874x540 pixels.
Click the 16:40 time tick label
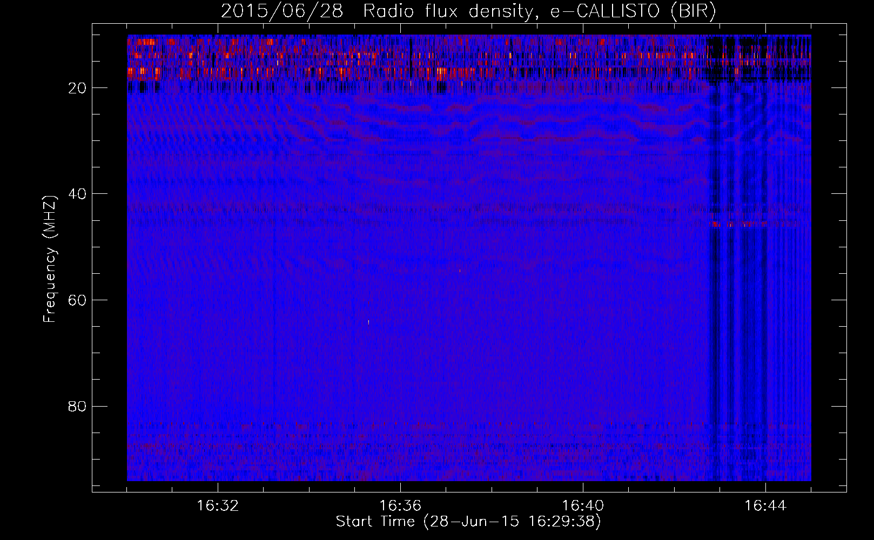[583, 506]
